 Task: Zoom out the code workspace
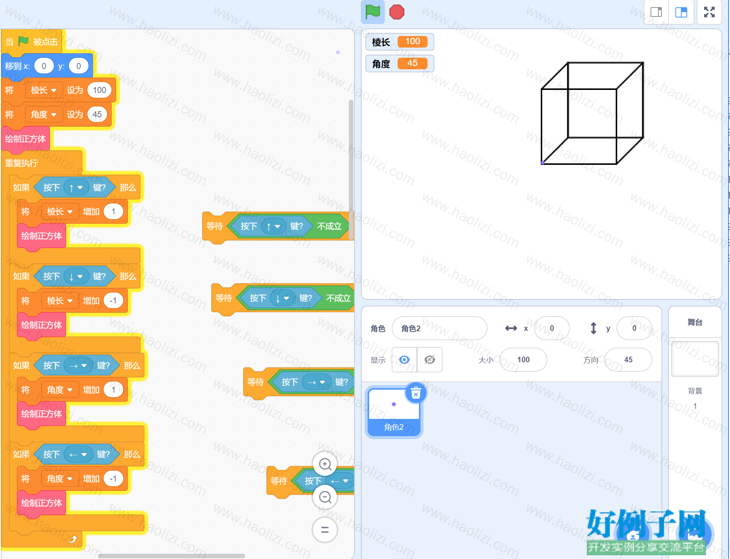pyautogui.click(x=325, y=497)
